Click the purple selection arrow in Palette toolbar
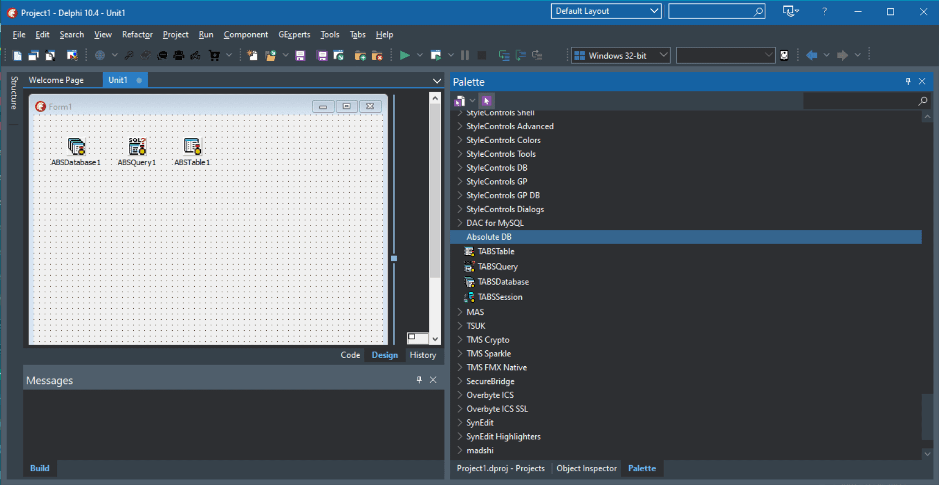This screenshot has width=939, height=485. 486,101
